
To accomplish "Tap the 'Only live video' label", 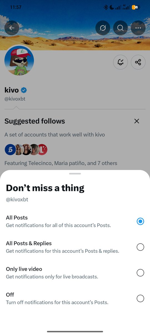I will click(x=24, y=269).
